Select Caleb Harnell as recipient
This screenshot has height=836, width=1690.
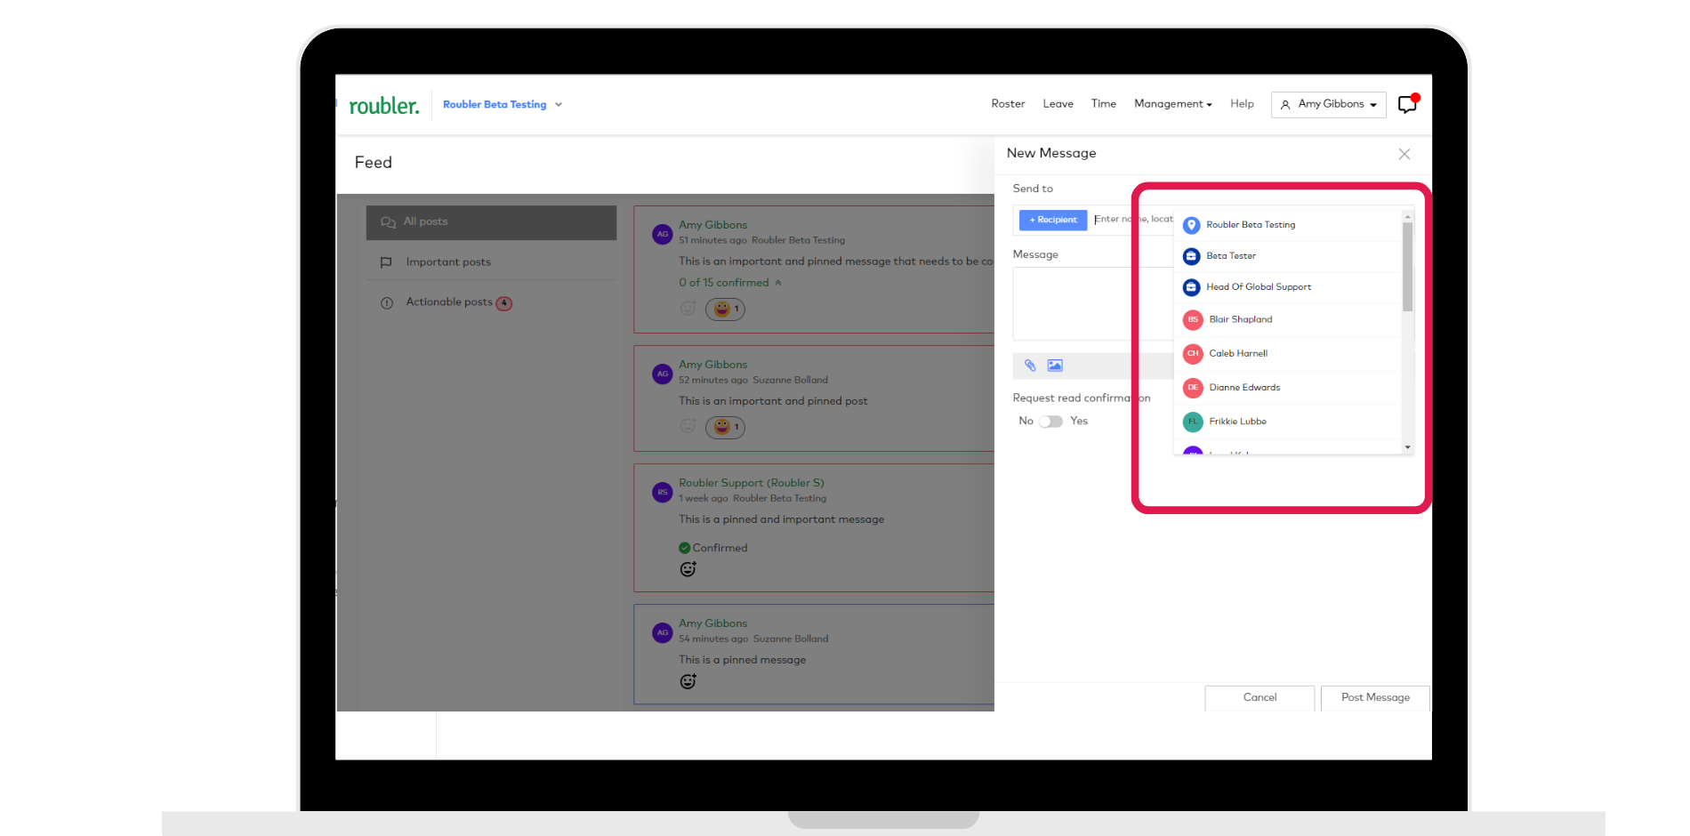coord(1288,353)
